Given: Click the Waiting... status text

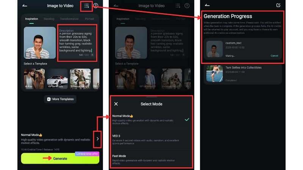Looking at the screenshot, I should 230,56.
